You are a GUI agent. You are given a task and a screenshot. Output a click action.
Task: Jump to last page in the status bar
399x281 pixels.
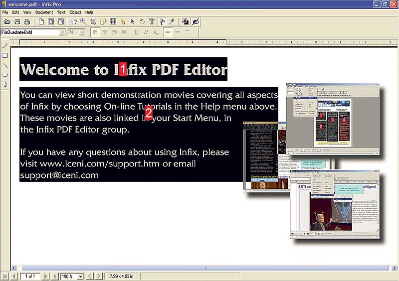pyautogui.click(x=55, y=276)
